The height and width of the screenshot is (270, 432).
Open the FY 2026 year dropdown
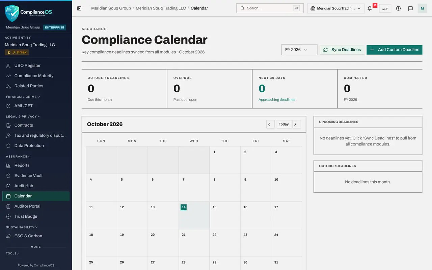coord(299,50)
